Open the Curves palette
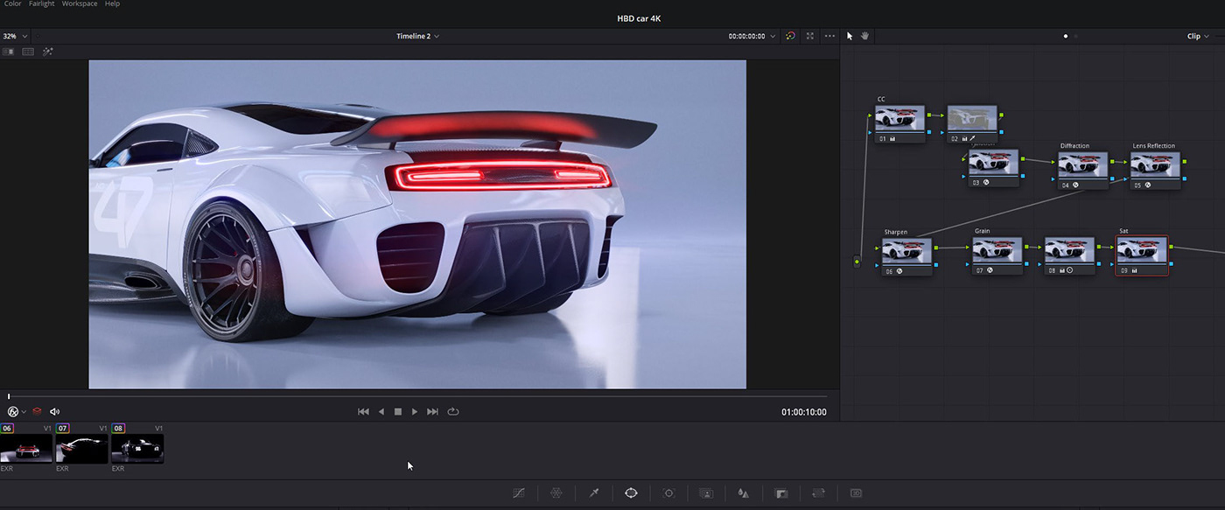This screenshot has height=510, width=1225. [519, 493]
